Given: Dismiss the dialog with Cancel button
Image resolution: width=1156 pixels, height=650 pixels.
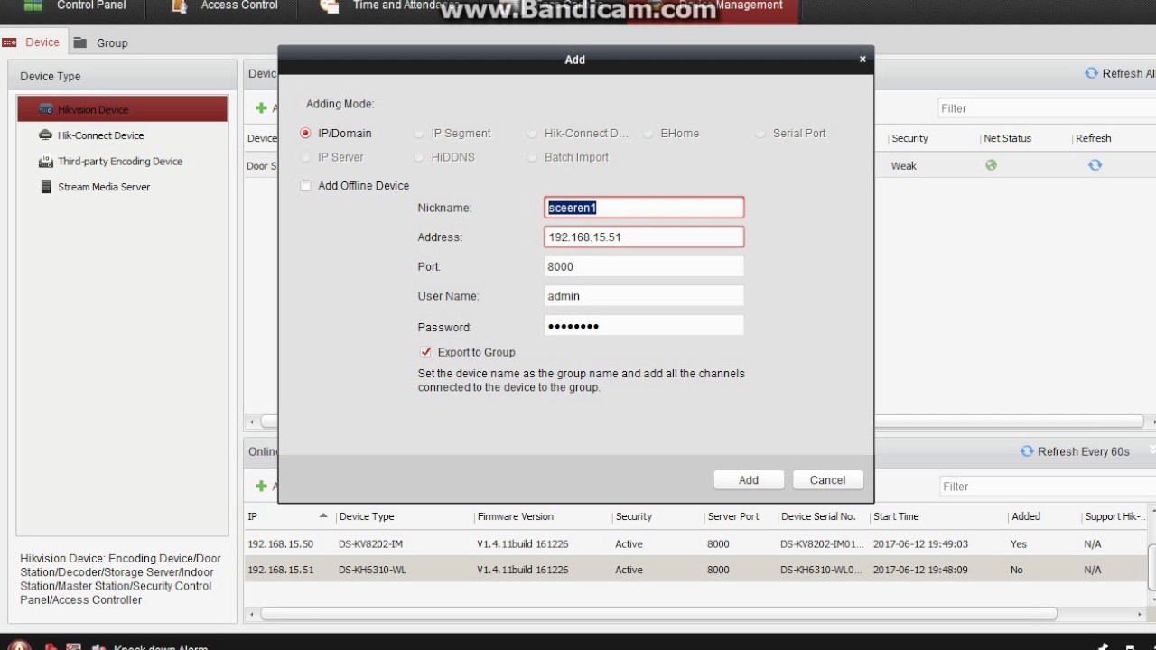Looking at the screenshot, I should pos(827,480).
